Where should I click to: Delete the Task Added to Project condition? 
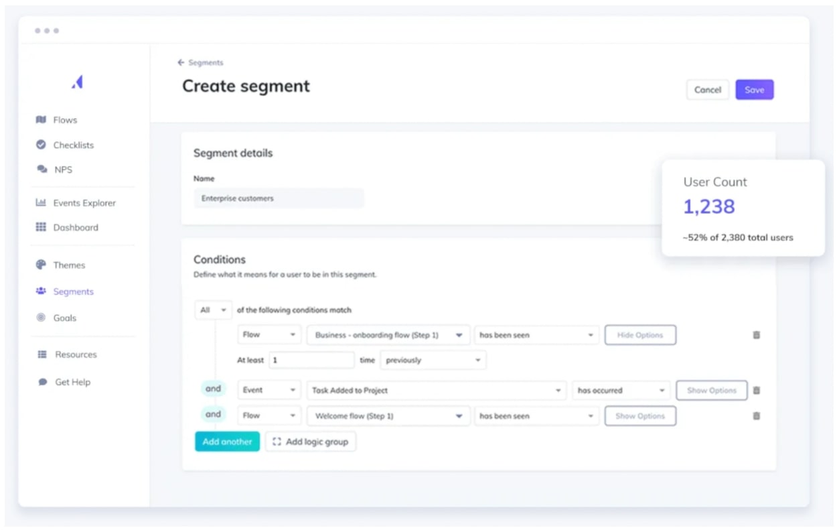pos(757,391)
